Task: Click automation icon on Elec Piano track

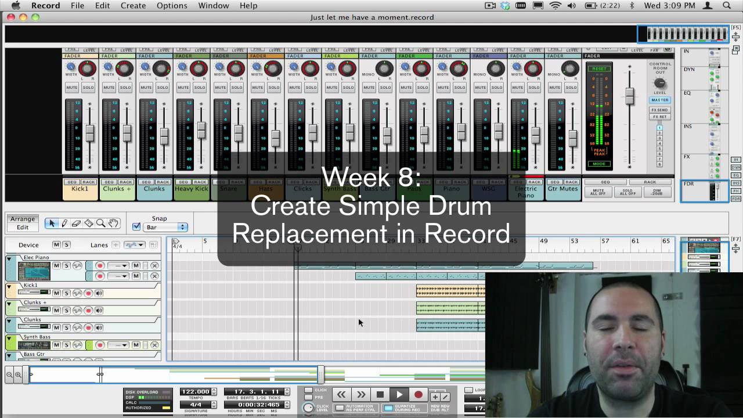Action: pyautogui.click(x=77, y=266)
